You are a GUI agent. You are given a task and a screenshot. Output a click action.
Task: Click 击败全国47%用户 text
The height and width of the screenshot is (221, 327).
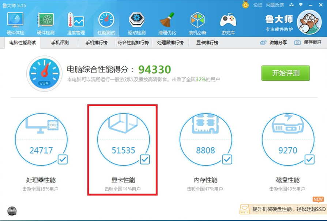point(205,189)
